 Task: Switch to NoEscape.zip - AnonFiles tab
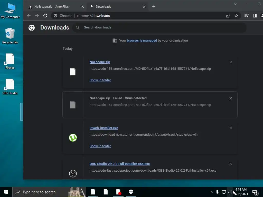51,7
